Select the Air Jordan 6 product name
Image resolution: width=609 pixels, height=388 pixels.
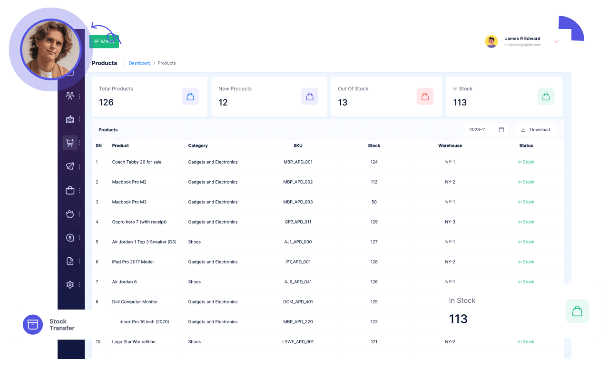point(124,282)
